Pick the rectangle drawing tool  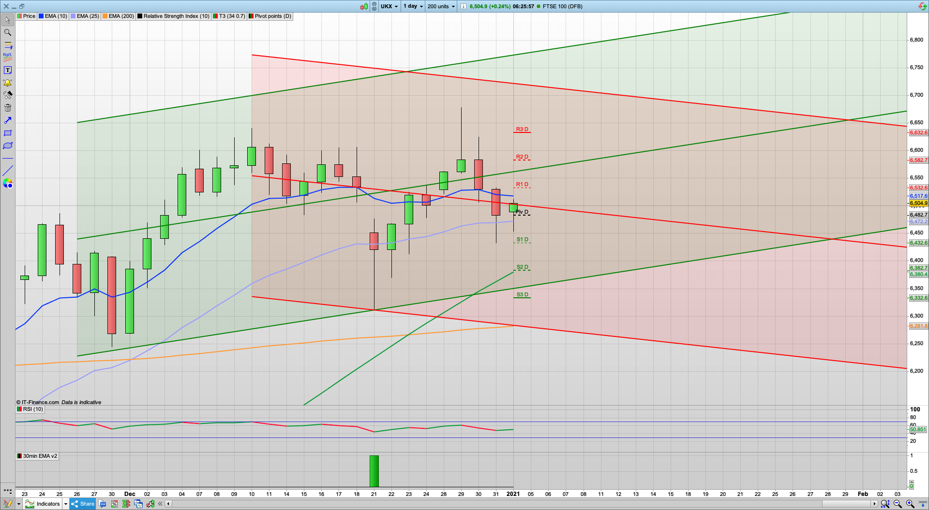coord(8,133)
